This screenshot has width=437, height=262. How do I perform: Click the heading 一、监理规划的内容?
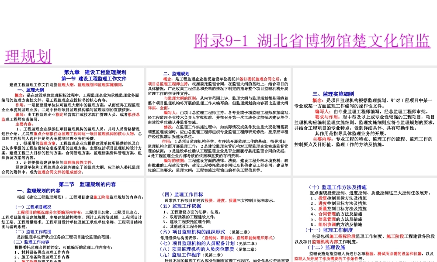tap(38, 191)
